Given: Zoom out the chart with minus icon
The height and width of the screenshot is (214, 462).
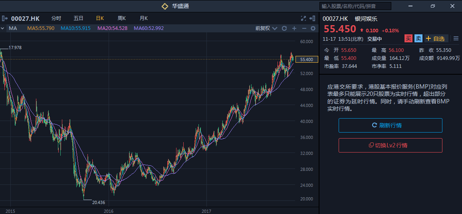Looking at the screenshot, I should click(x=304, y=28).
